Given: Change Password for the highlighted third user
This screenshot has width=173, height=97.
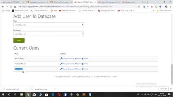Looking at the screenshot, I should click(67, 69).
